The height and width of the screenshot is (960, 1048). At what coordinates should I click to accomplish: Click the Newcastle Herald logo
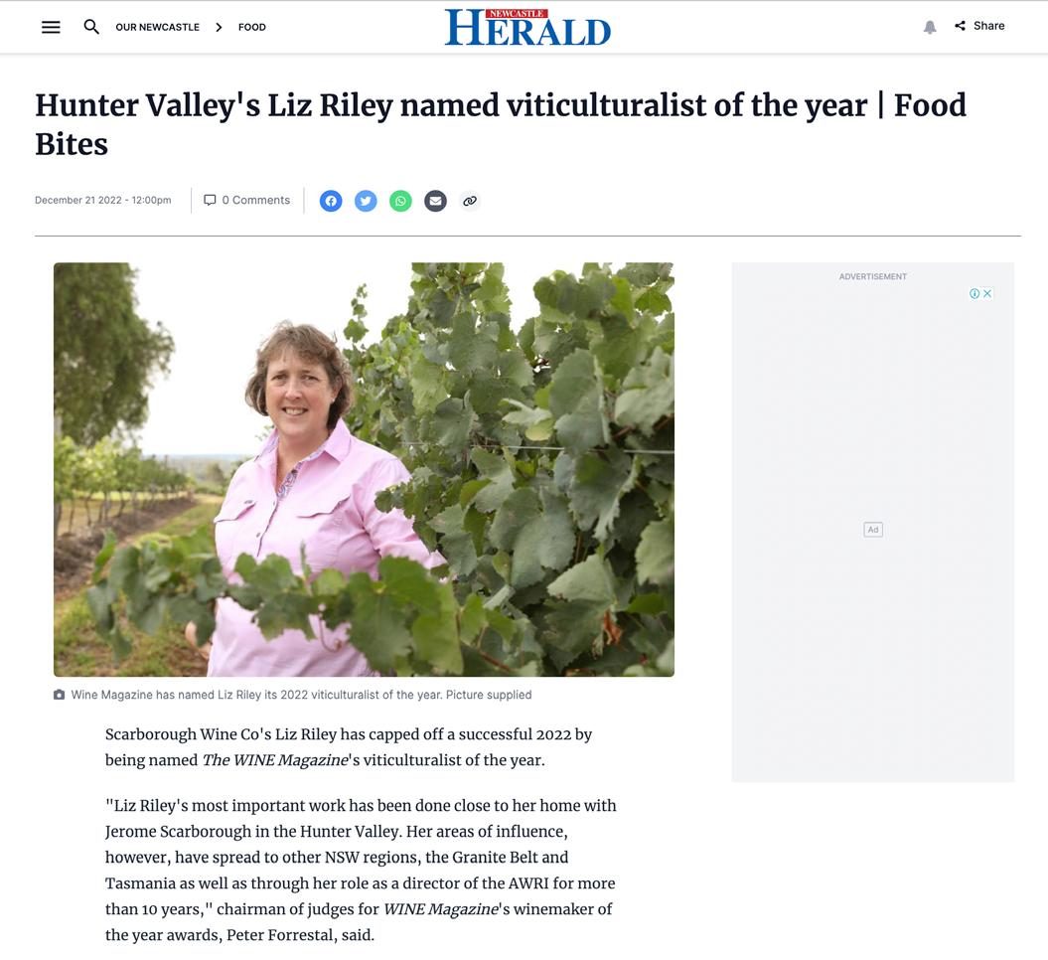527,27
